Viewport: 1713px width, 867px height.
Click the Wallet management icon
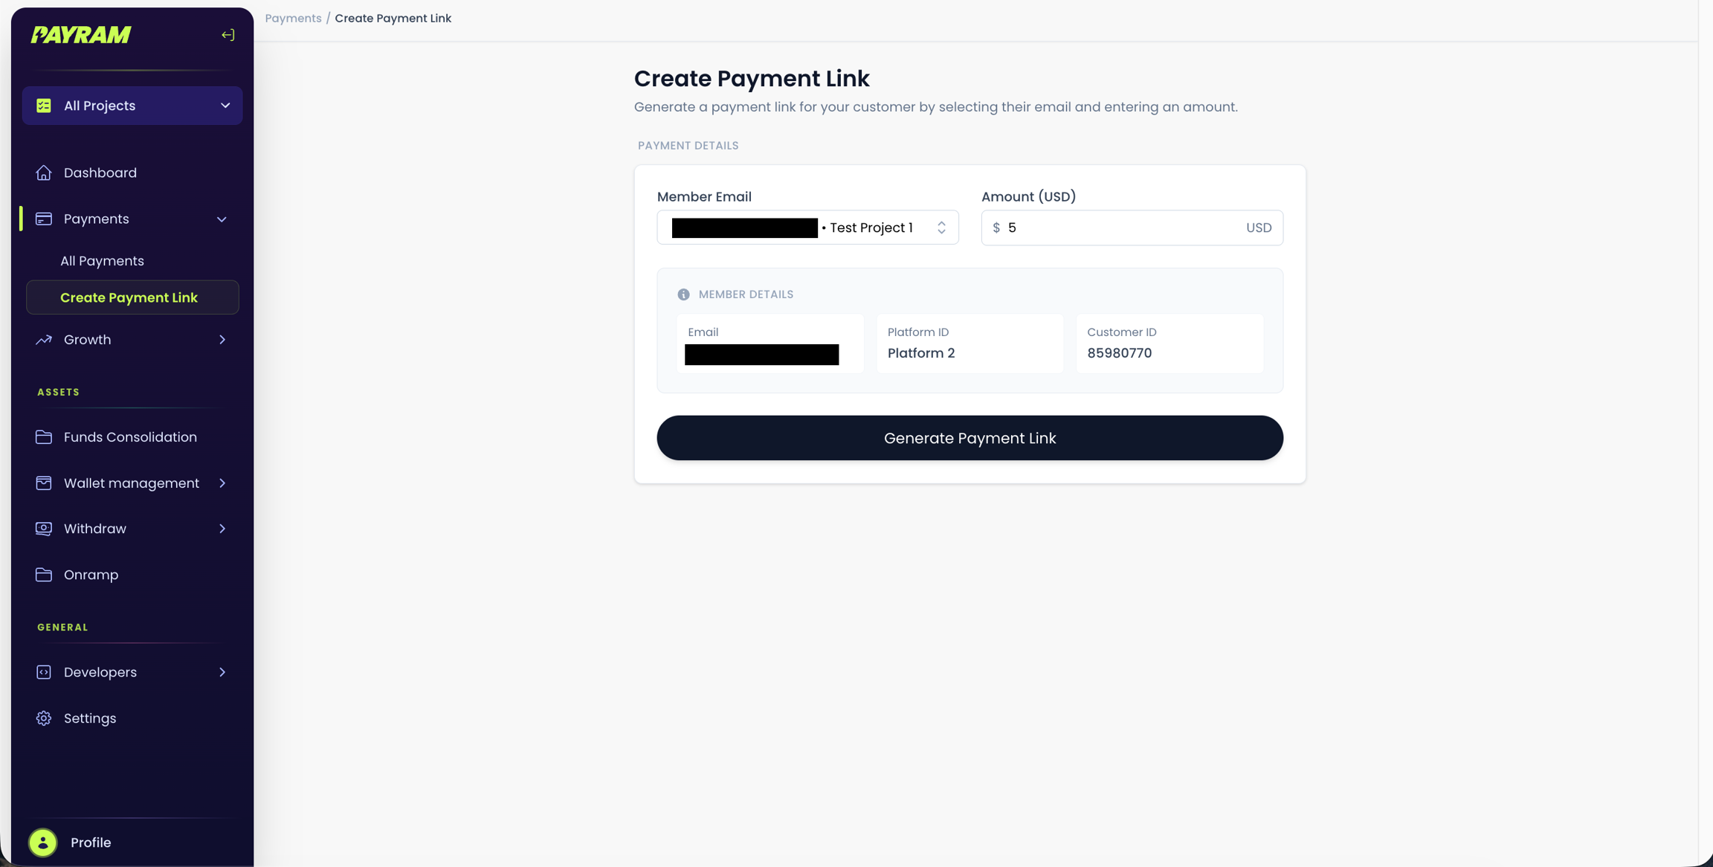(x=44, y=483)
